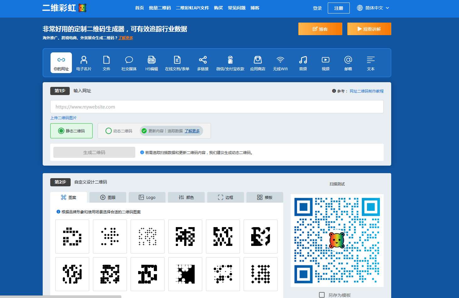Click the 注册 register button
The height and width of the screenshot is (298, 459).
339,8
